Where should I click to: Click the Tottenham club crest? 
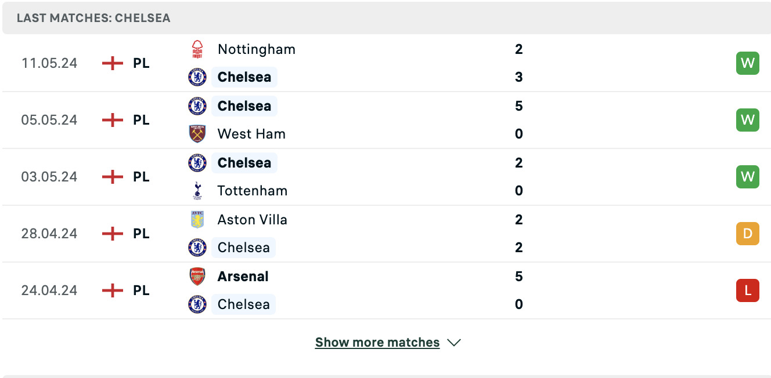[197, 191]
